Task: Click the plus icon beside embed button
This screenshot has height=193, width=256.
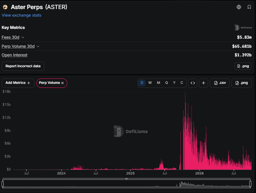Action: [x=203, y=83]
